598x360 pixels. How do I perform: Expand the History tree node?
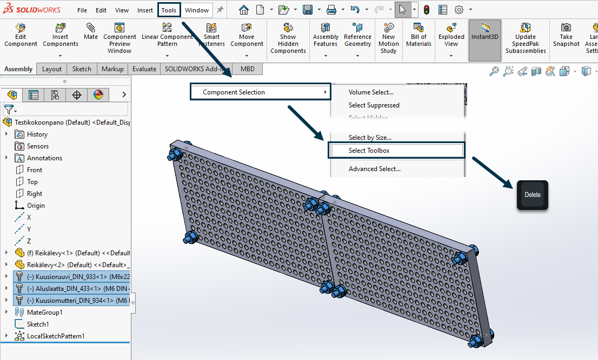click(6, 134)
